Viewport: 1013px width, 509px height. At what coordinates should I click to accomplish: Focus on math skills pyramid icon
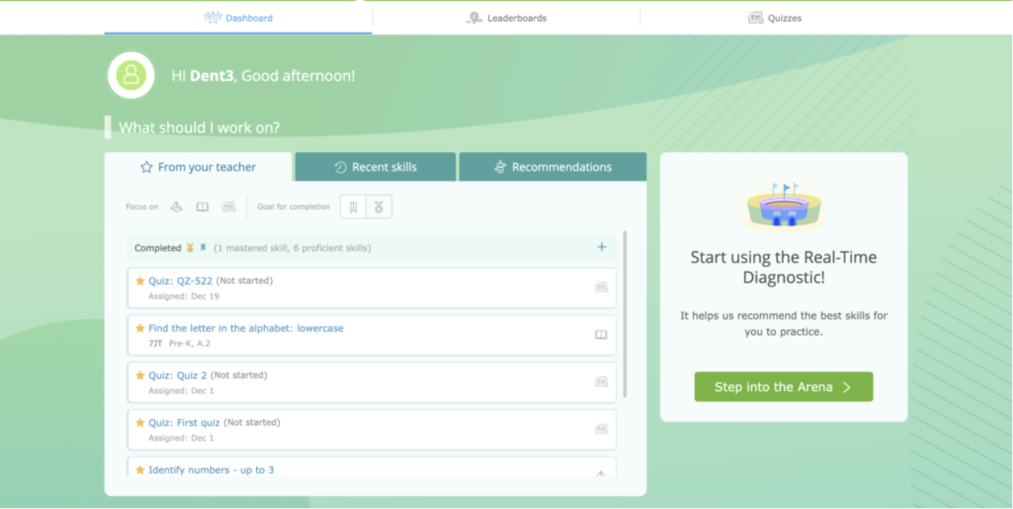pos(177,207)
